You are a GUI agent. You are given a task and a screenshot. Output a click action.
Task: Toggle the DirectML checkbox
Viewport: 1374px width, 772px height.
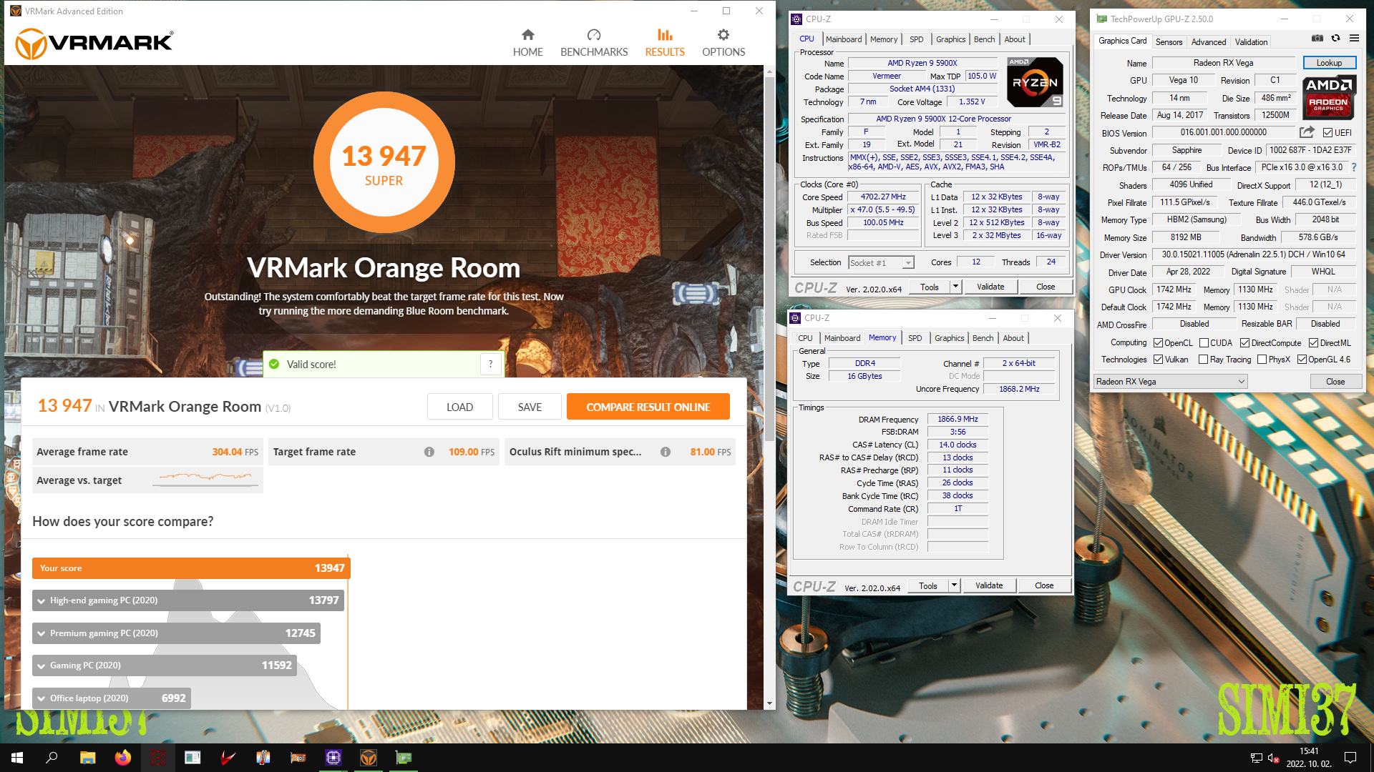coord(1313,343)
